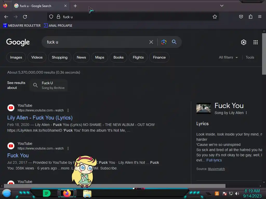Switch to the Maps filter
Image resolution: width=266 pixels, height=199 pixels.
[99, 57]
